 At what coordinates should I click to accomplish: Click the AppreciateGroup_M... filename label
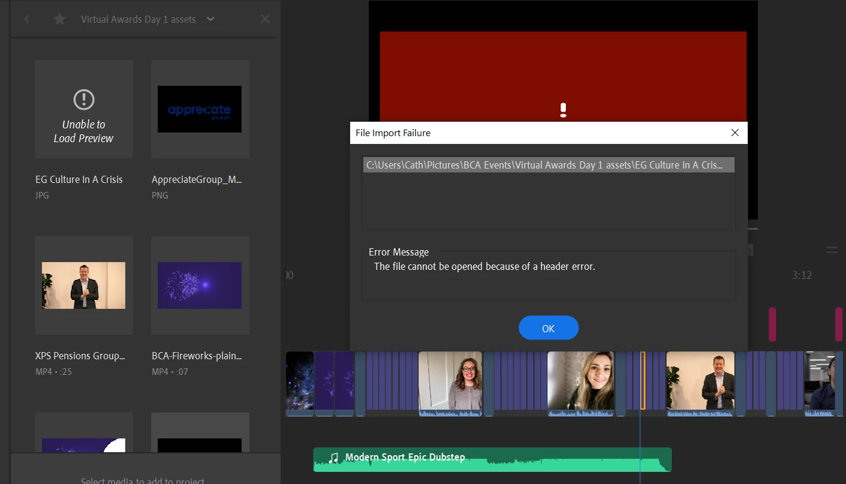[197, 179]
